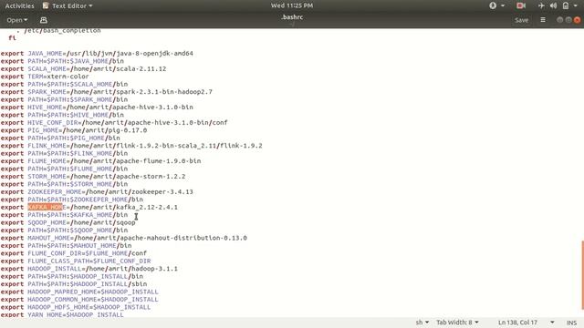Expand the system menu arrow in the top bar
The height and width of the screenshot is (328, 584).
pos(576,5)
